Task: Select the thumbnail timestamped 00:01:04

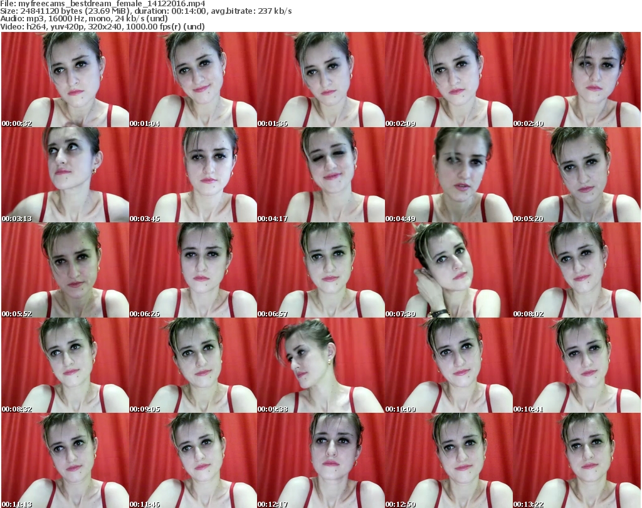Action: tap(193, 80)
